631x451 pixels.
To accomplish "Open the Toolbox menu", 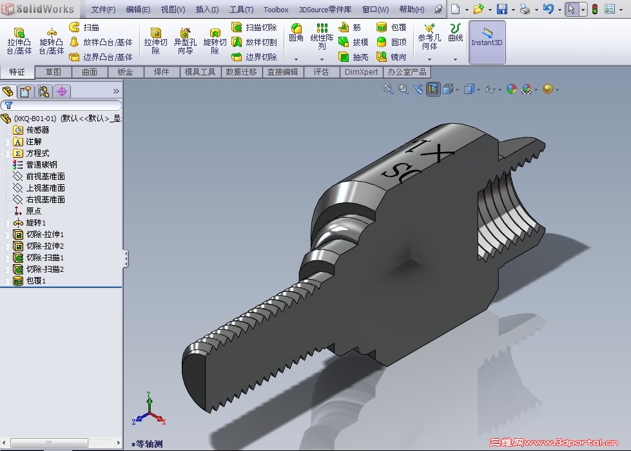I will (276, 9).
